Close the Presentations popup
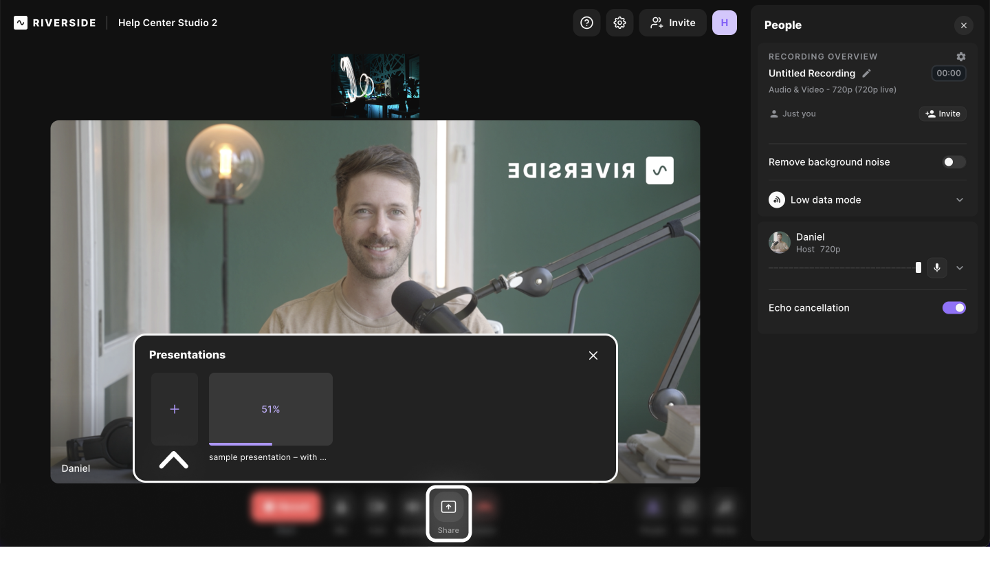Screen dimensions: 990x579 (x=593, y=356)
